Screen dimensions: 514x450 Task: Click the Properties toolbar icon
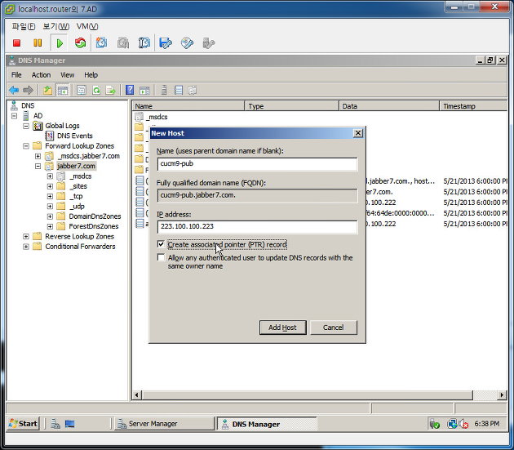coord(82,91)
